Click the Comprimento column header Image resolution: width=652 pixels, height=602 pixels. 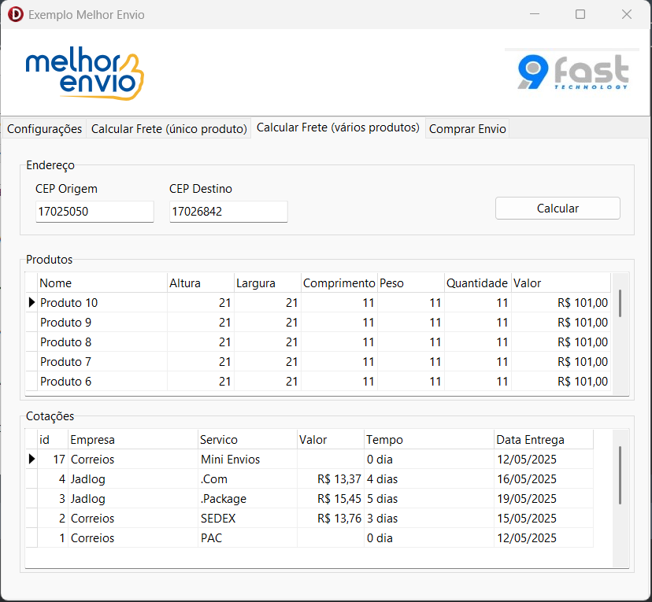pyautogui.click(x=339, y=283)
